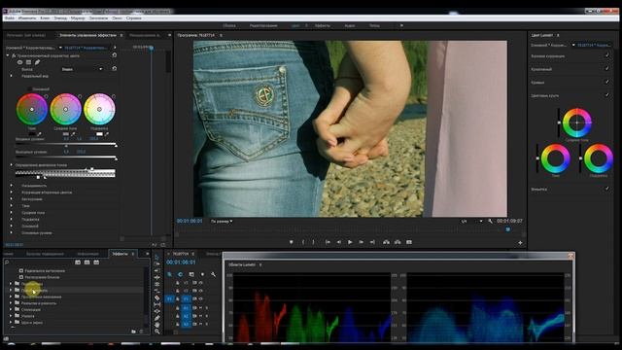Viewport: 622px width, 350px height.
Task: Open the Информация panel tab
Action: (88, 254)
